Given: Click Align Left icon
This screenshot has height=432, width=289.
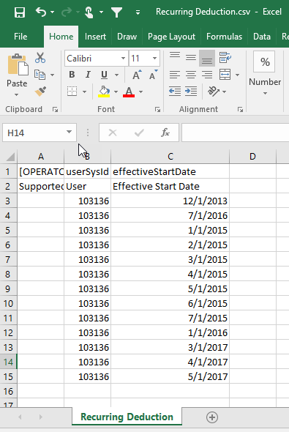Looking at the screenshot, I should tap(175, 75).
